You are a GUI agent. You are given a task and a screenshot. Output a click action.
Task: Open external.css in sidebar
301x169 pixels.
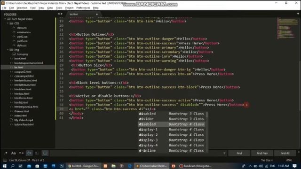pos(24,32)
